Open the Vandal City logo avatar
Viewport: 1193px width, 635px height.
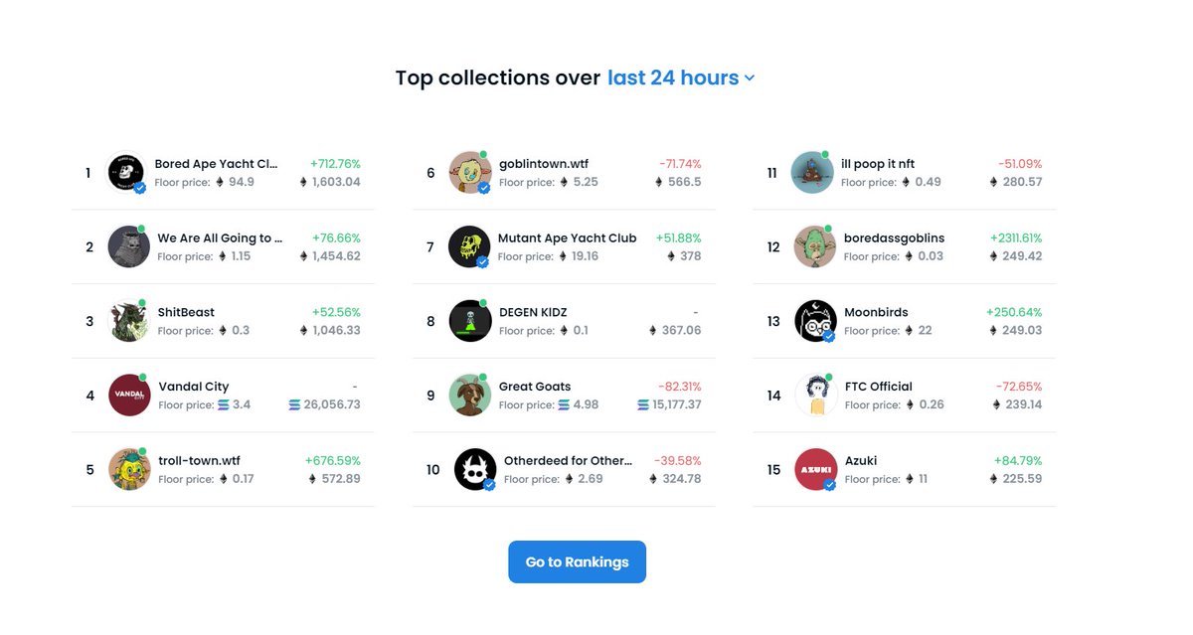coord(129,396)
